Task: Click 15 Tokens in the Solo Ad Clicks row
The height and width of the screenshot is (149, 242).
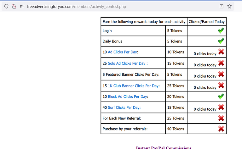Action: 176,63
